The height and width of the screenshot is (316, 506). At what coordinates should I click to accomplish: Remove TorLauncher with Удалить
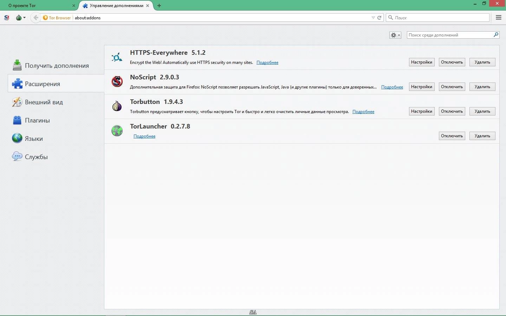pyautogui.click(x=482, y=136)
